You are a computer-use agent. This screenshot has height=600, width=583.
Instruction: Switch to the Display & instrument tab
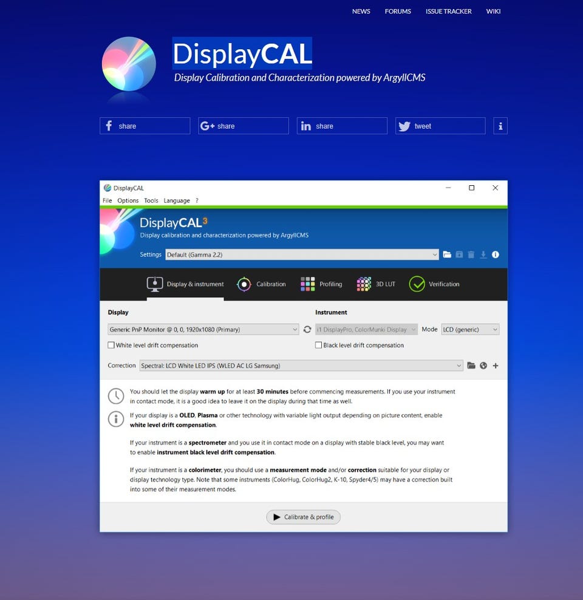[x=185, y=284]
